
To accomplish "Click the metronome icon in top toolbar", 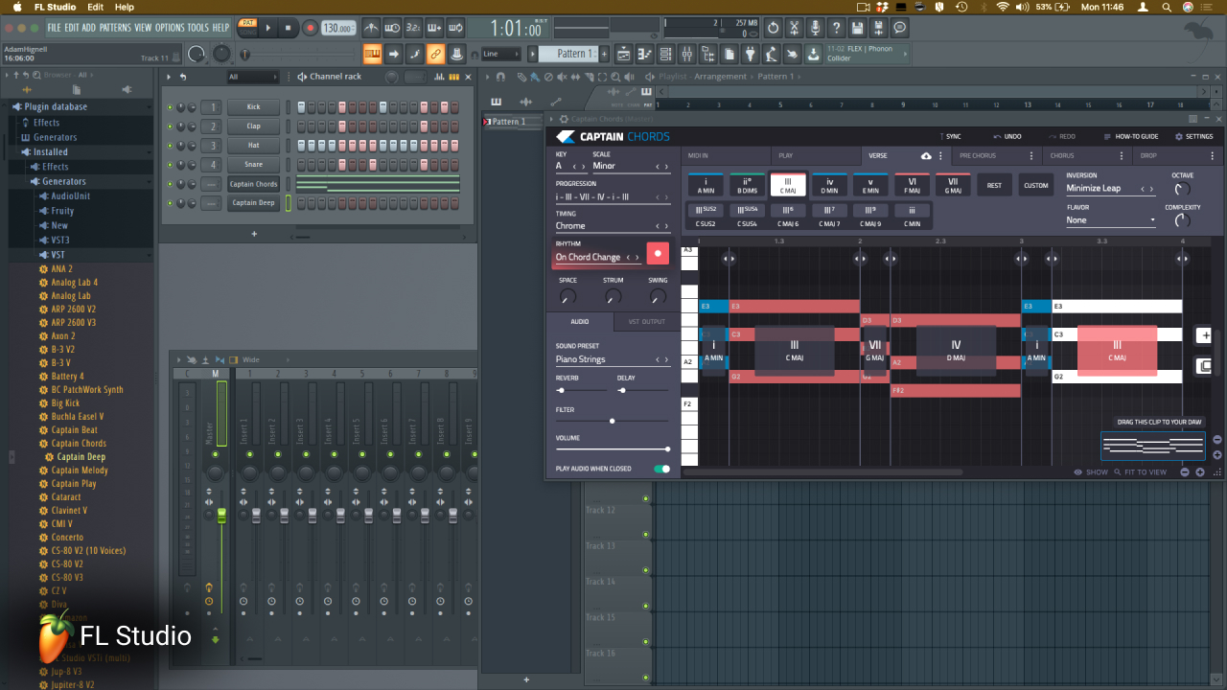I will 371,28.
